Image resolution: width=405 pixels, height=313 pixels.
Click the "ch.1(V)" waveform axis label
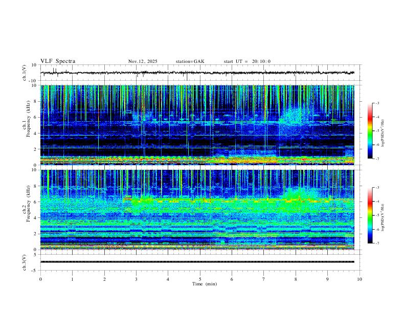point(25,73)
